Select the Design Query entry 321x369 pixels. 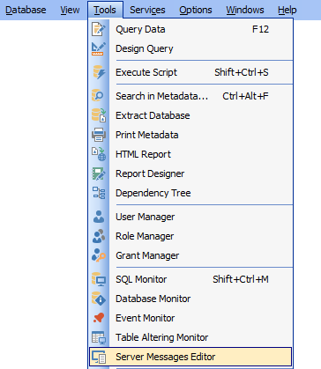click(190, 48)
